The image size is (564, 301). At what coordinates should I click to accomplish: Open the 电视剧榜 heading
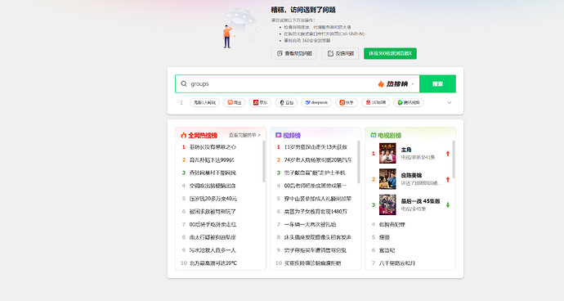390,136
